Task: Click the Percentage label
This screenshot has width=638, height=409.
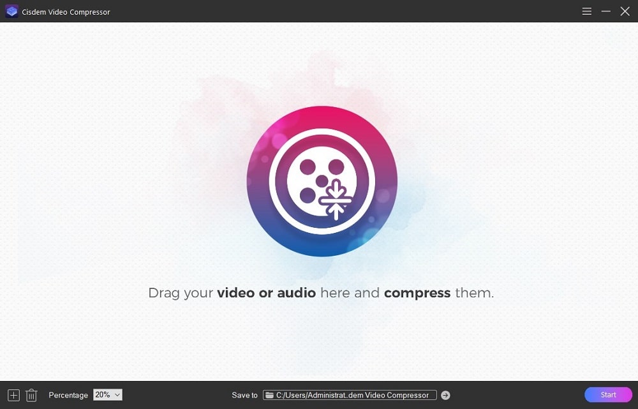Action: coord(68,395)
